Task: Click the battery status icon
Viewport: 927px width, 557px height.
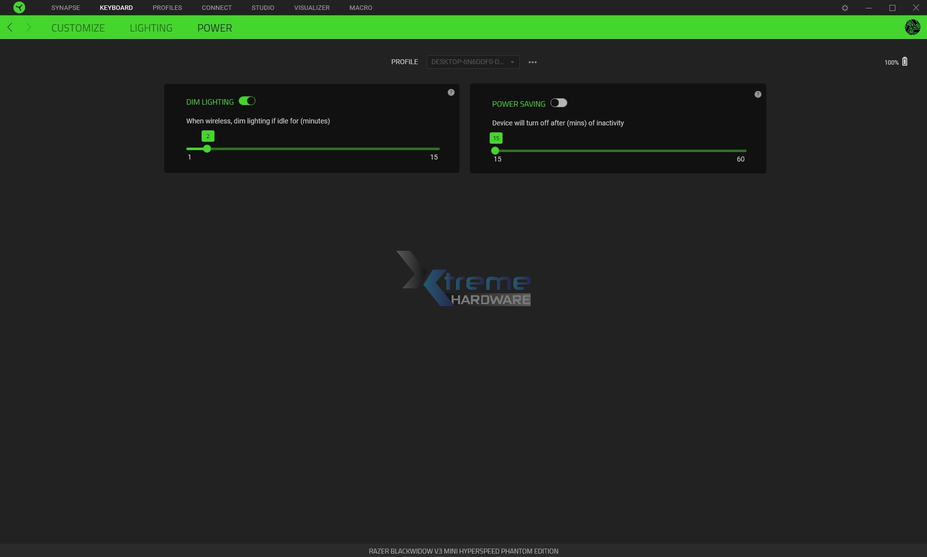Action: 905,62
